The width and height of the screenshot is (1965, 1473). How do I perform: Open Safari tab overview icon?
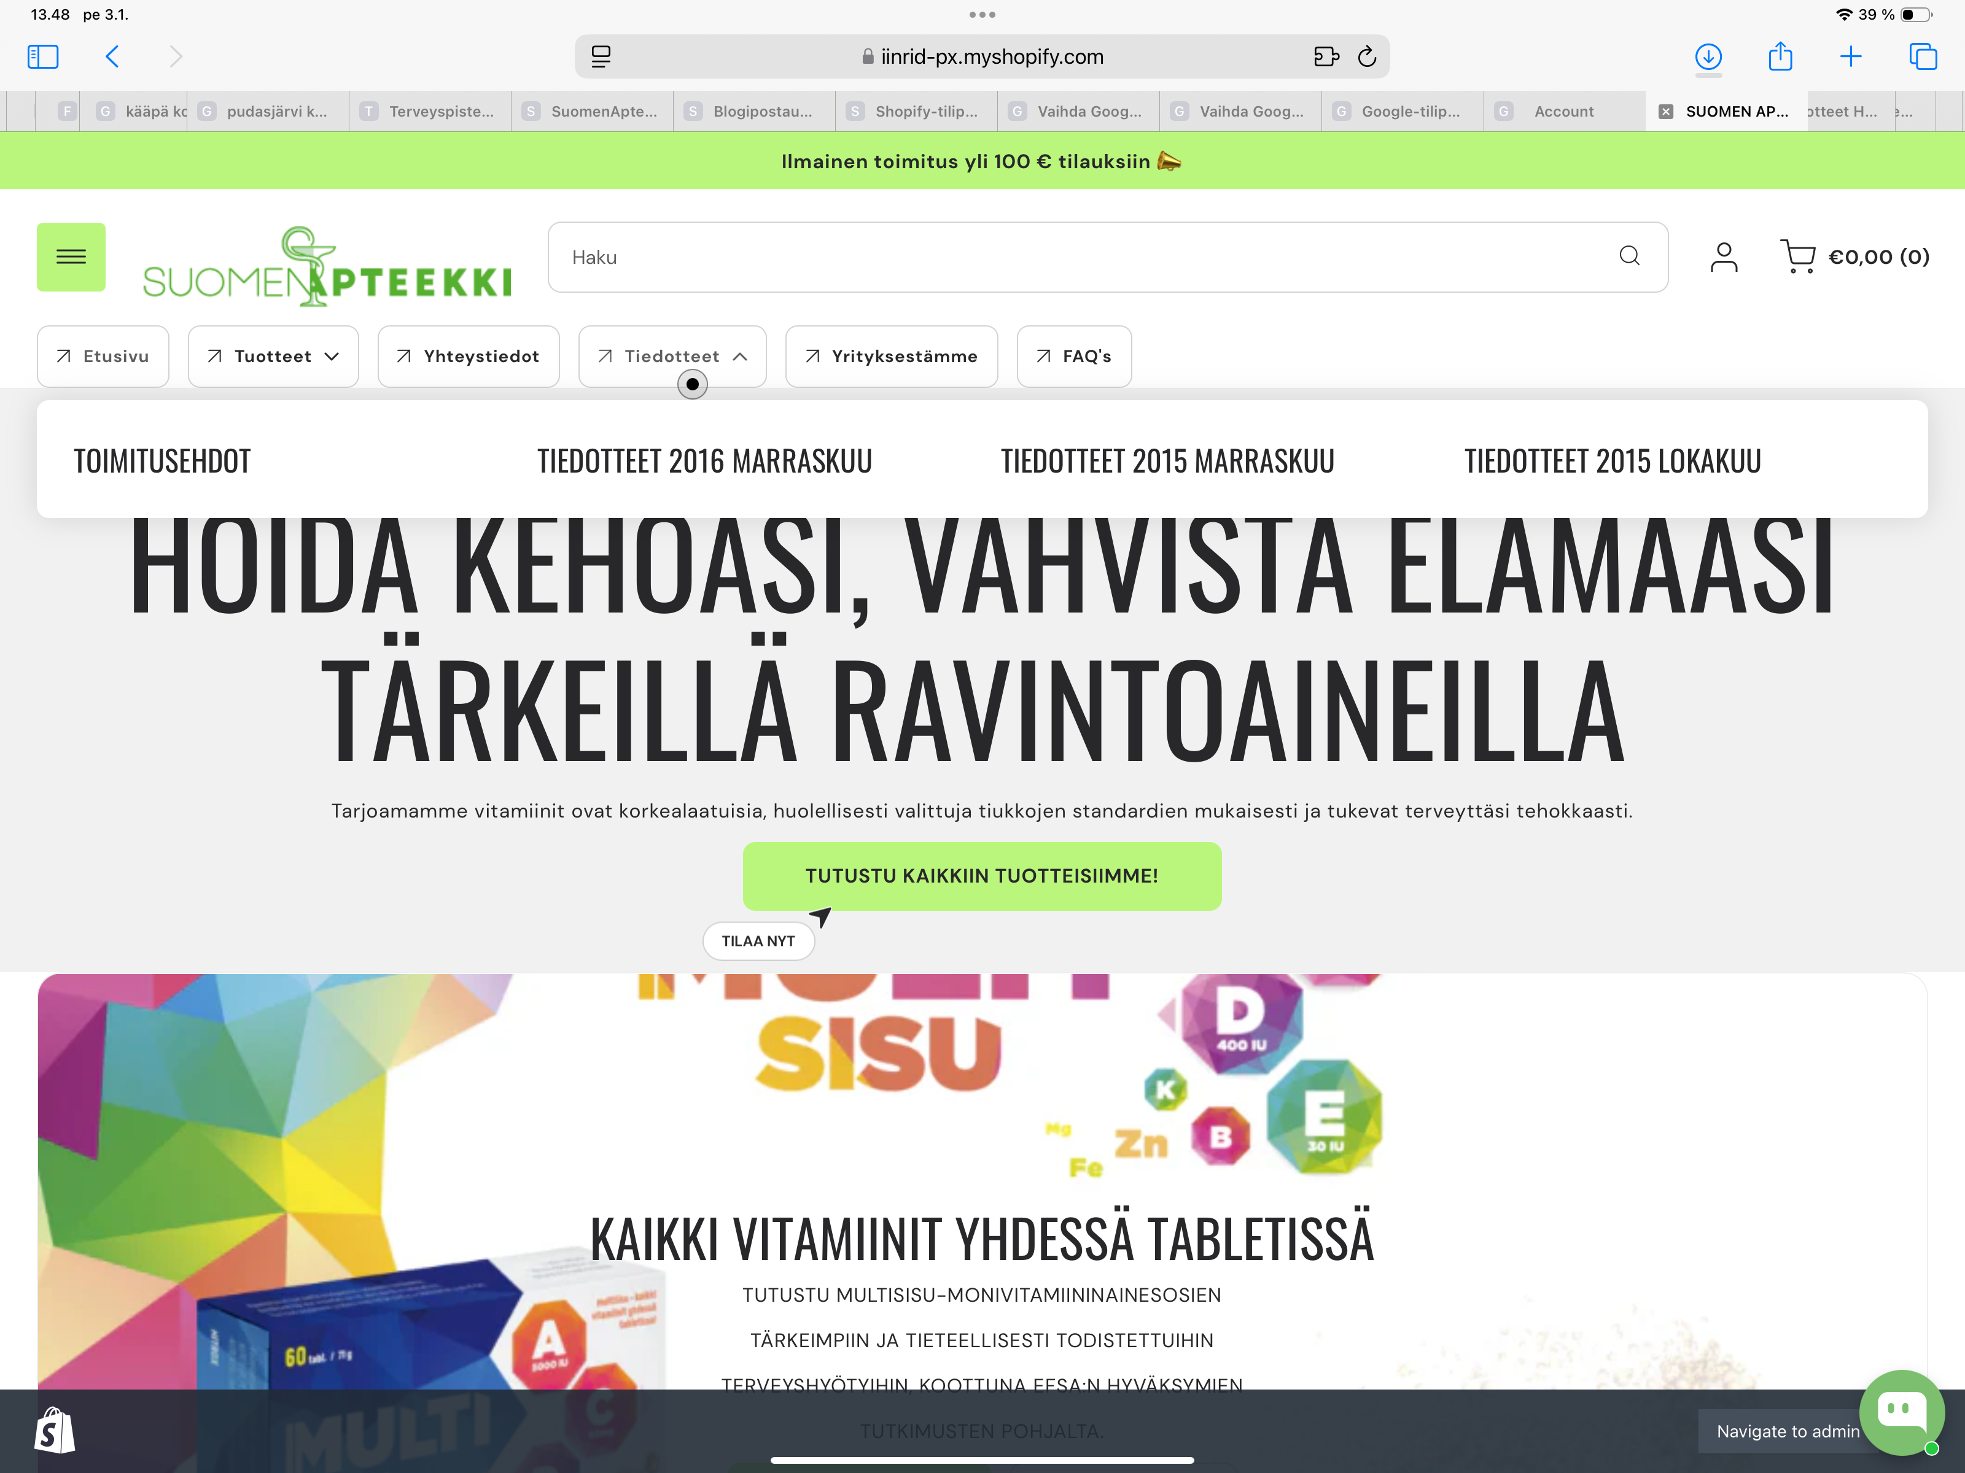click(x=1923, y=57)
